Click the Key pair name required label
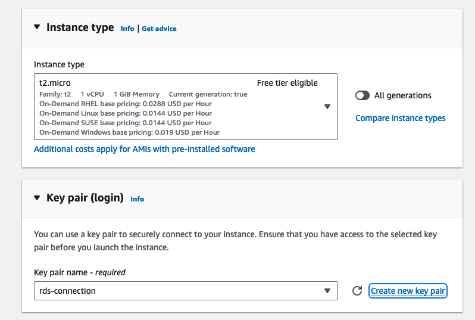The height and width of the screenshot is (320, 475). (x=80, y=272)
